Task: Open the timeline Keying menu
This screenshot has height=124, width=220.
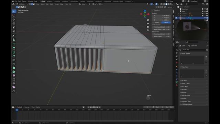Action: (x=27, y=107)
